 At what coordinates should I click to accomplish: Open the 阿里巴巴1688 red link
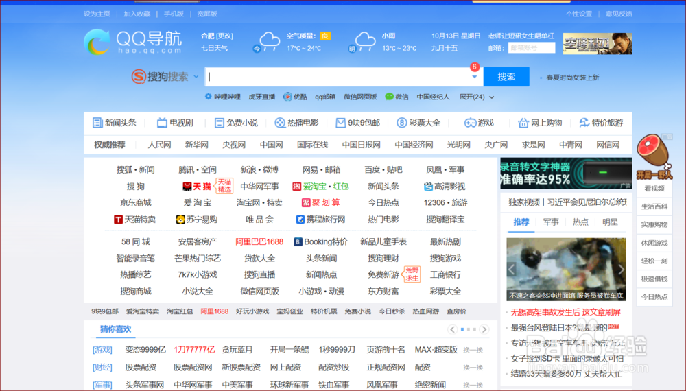tap(259, 242)
